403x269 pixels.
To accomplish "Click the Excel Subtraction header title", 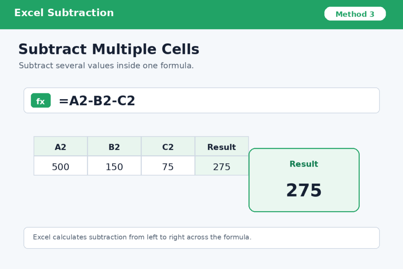I will 64,13.
